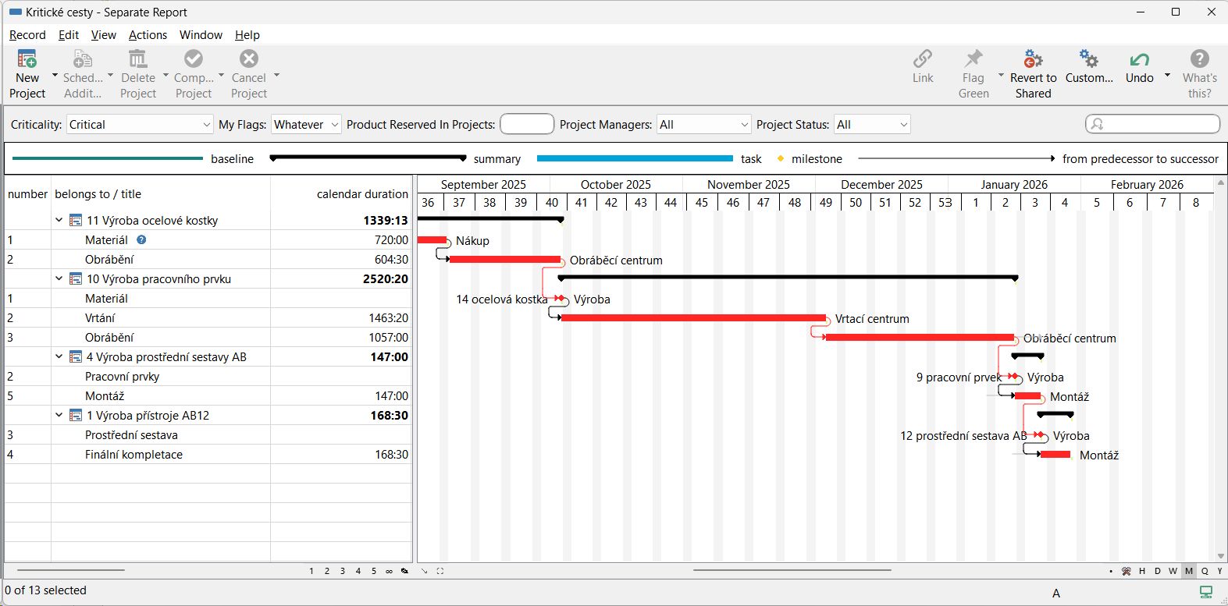Click the search input field
The width and height of the screenshot is (1228, 606).
[1159, 124]
